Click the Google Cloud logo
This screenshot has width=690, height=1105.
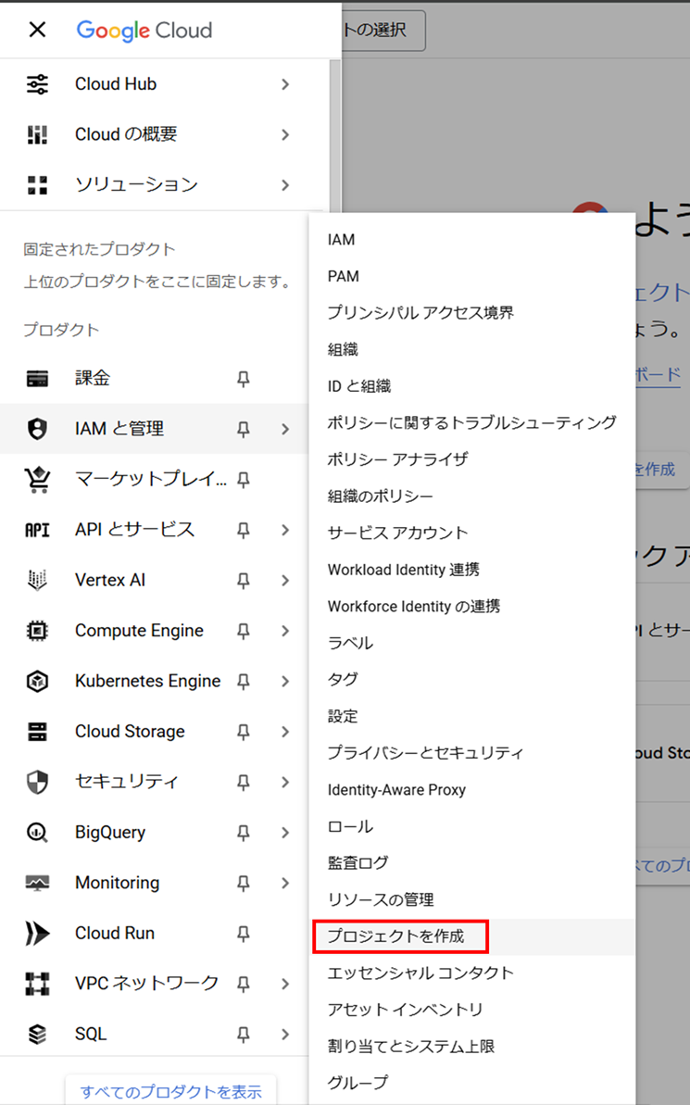click(144, 31)
